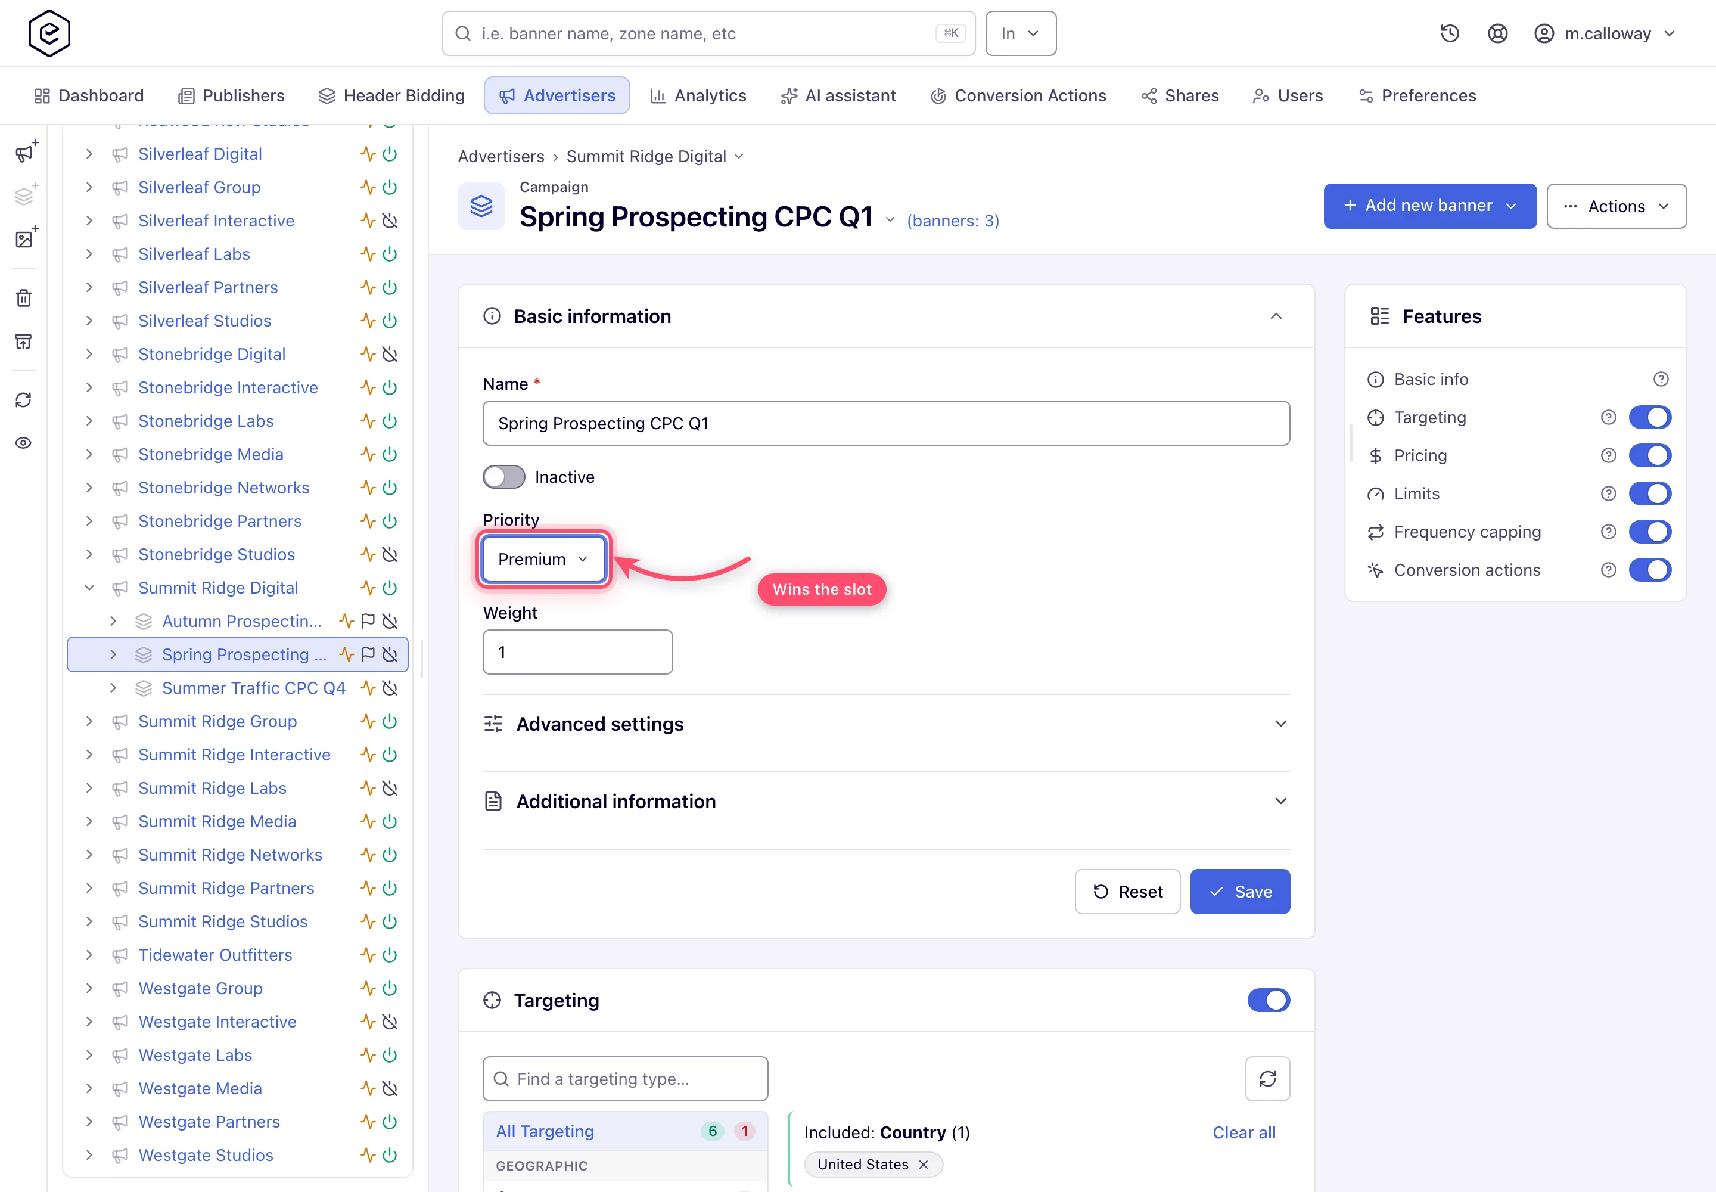Go to the Analytics tab
This screenshot has height=1192, width=1716.
pyautogui.click(x=698, y=95)
